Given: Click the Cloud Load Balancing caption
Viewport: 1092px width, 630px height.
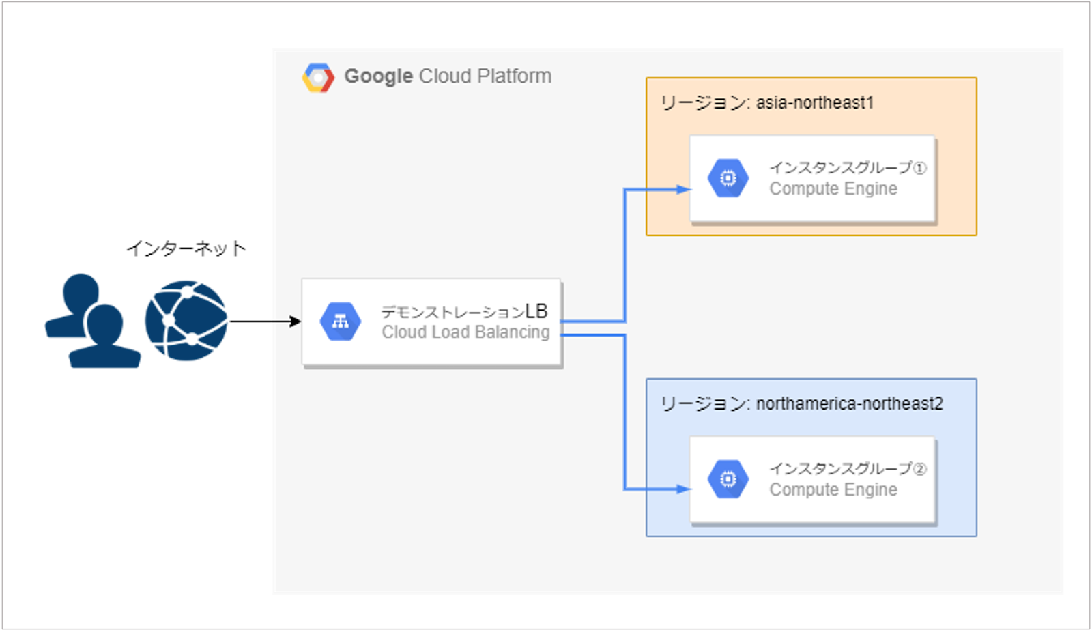Looking at the screenshot, I should click(465, 332).
